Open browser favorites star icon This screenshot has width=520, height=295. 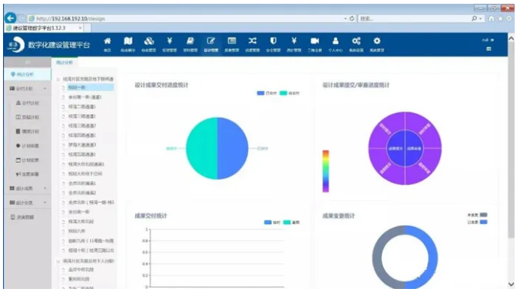pyautogui.click(x=500, y=19)
